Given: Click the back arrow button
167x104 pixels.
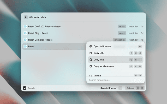Looking at the screenshot, I should pyautogui.click(x=26, y=17).
